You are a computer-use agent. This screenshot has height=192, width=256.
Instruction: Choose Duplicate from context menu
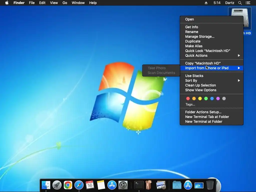(x=211, y=41)
